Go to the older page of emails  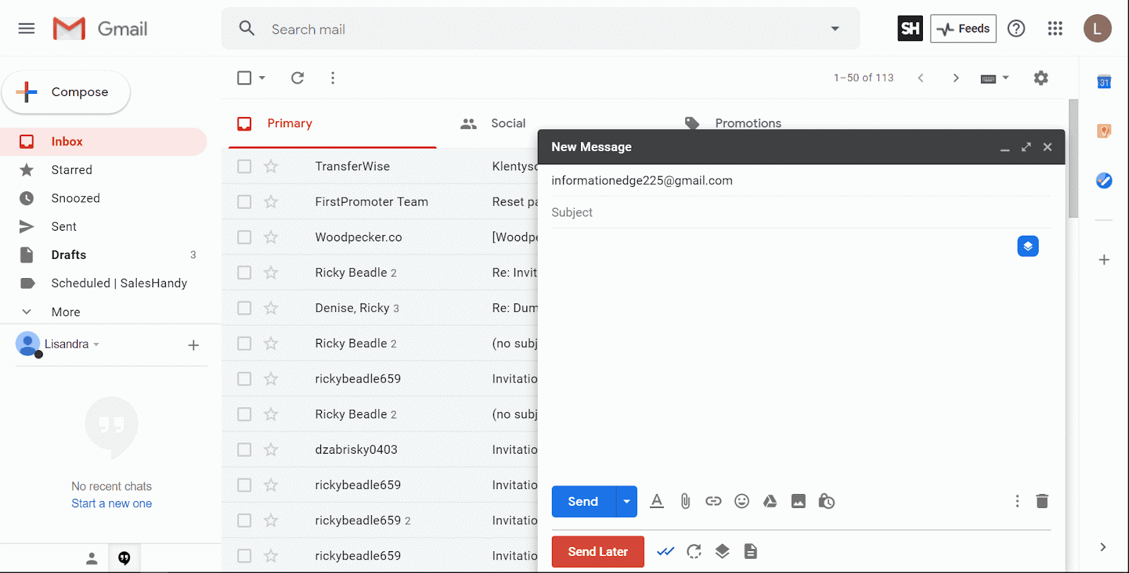pyautogui.click(x=956, y=78)
